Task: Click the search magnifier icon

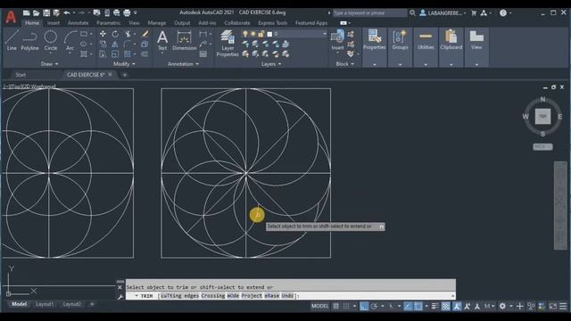Action: 412,12
